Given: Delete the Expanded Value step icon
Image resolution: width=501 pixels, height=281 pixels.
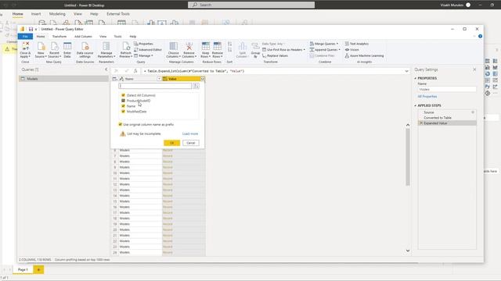Looking at the screenshot, I should [x=421, y=123].
